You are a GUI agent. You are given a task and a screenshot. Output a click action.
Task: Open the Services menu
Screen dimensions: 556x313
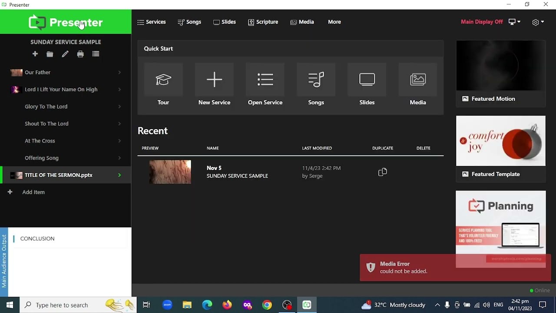pyautogui.click(x=152, y=22)
